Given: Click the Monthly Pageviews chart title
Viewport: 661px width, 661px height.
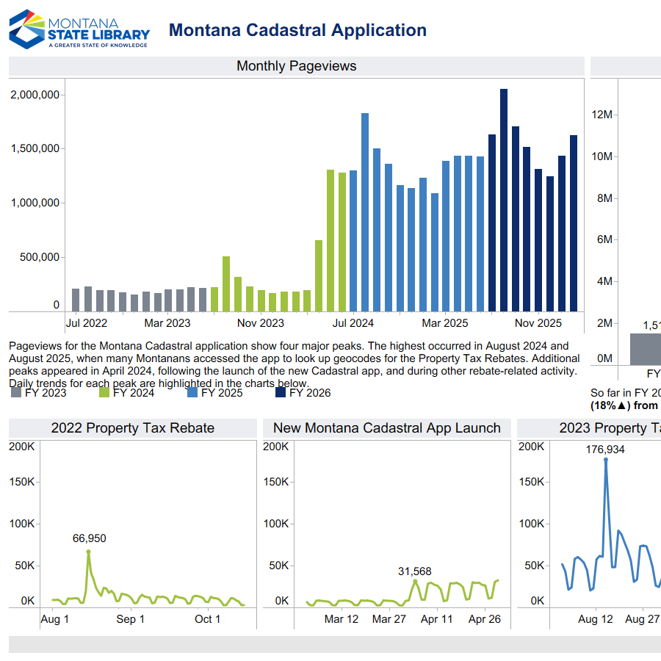Looking at the screenshot, I should click(x=295, y=66).
